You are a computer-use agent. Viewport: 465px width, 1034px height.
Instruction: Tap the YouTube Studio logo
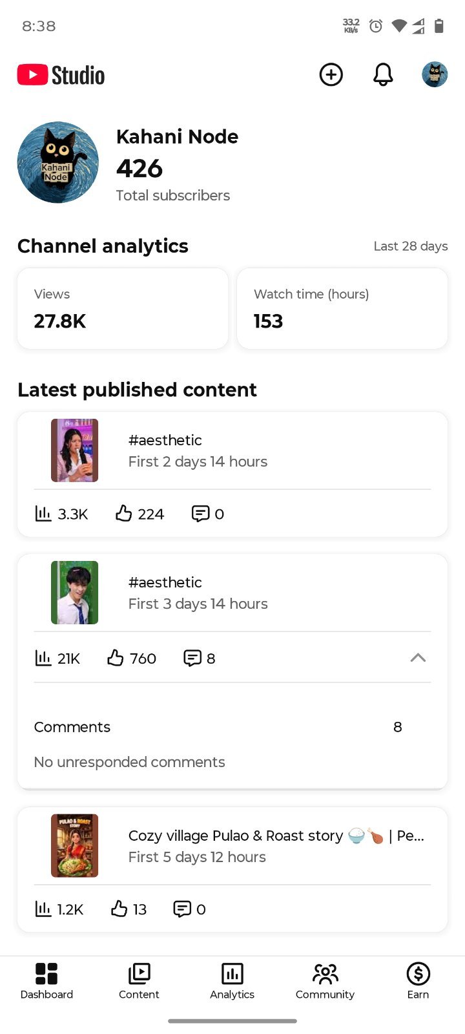click(x=61, y=75)
